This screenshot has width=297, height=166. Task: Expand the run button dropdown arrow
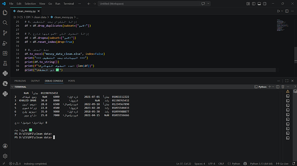click(x=282, y=11)
